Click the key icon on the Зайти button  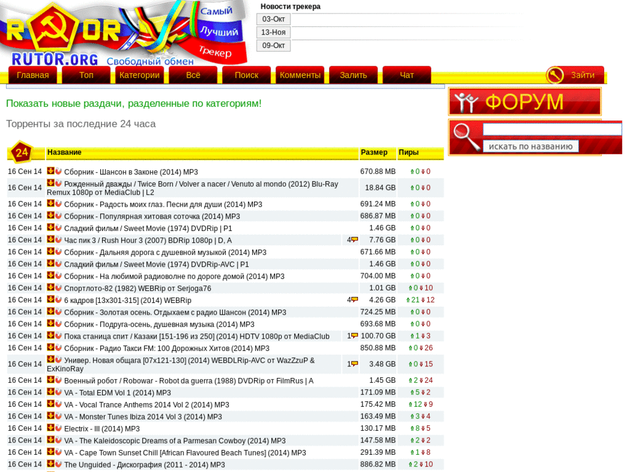click(554, 74)
